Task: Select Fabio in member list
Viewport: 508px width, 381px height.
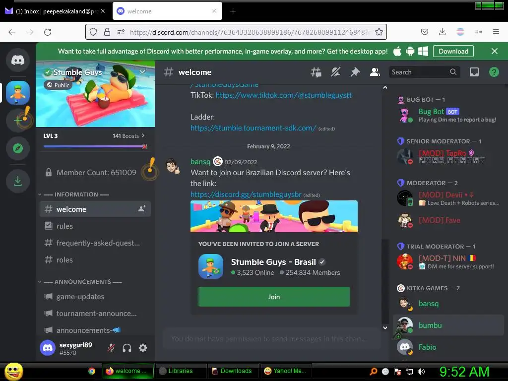Action: pyautogui.click(x=448, y=347)
